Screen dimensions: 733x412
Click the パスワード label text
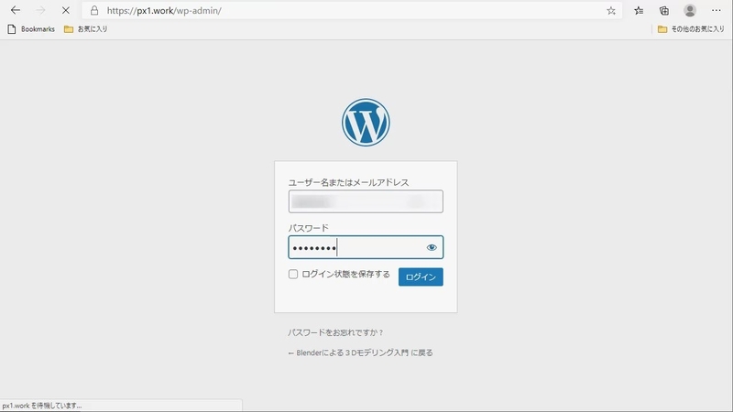click(309, 228)
